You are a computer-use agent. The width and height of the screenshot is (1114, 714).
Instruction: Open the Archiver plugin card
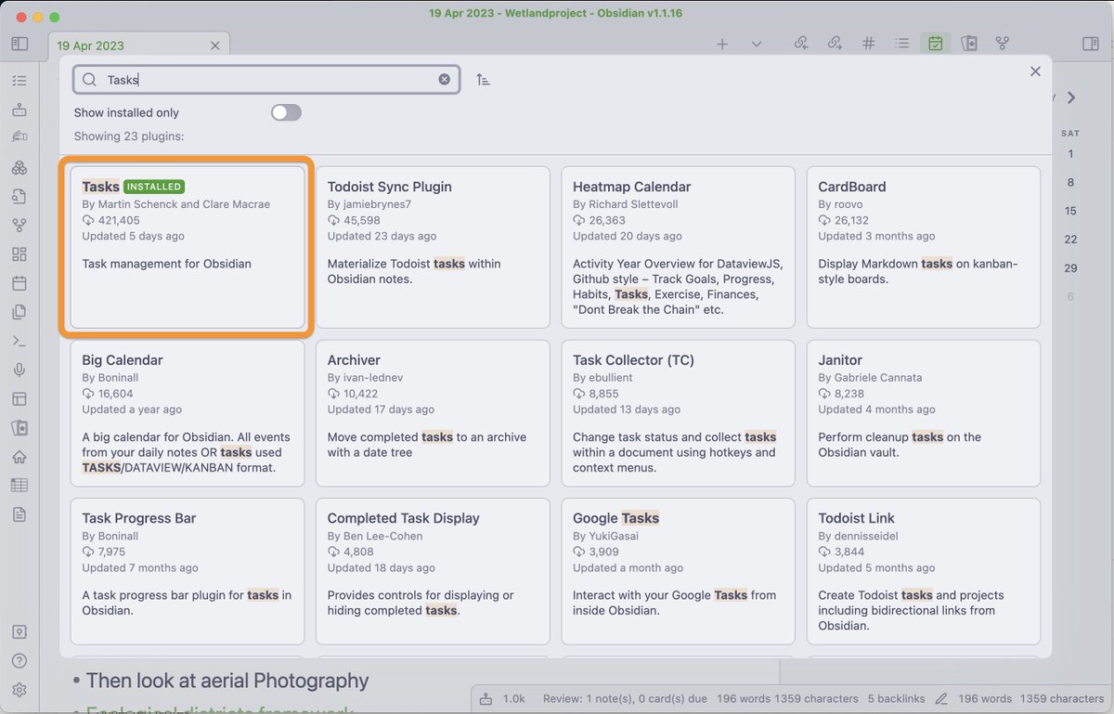pos(433,413)
